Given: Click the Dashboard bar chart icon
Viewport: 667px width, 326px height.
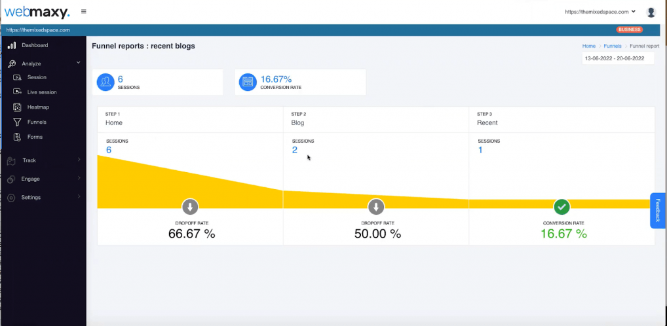Looking at the screenshot, I should pyautogui.click(x=12, y=45).
